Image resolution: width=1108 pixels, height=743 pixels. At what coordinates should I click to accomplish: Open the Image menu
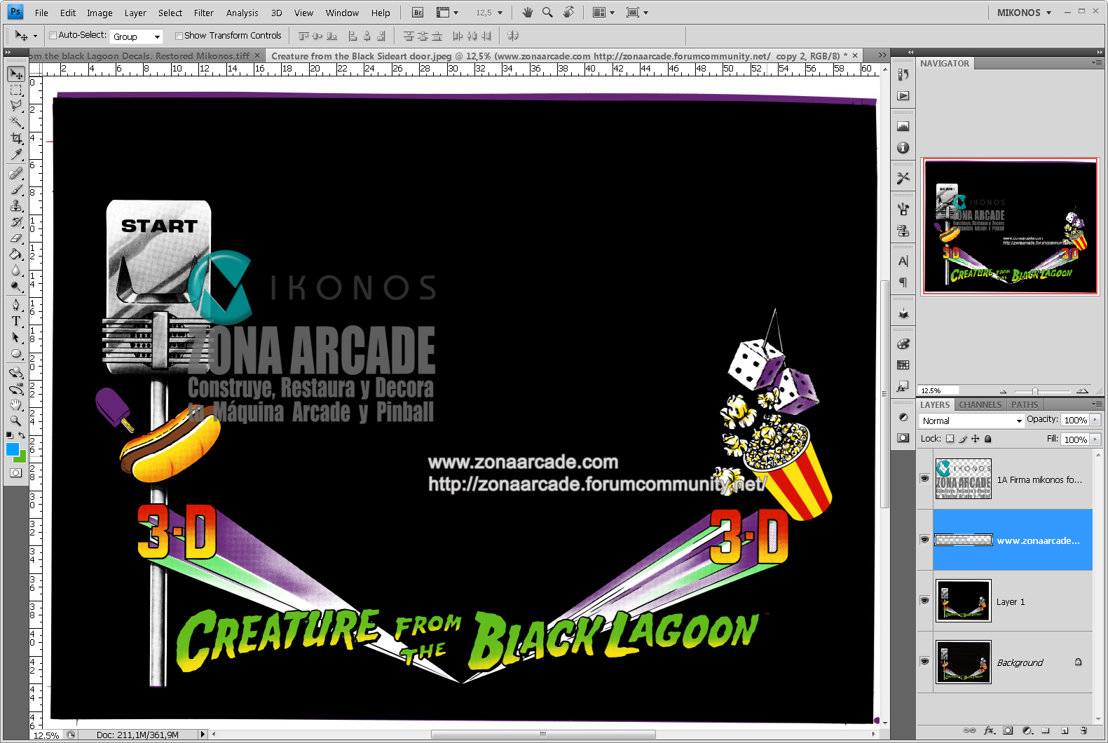100,13
